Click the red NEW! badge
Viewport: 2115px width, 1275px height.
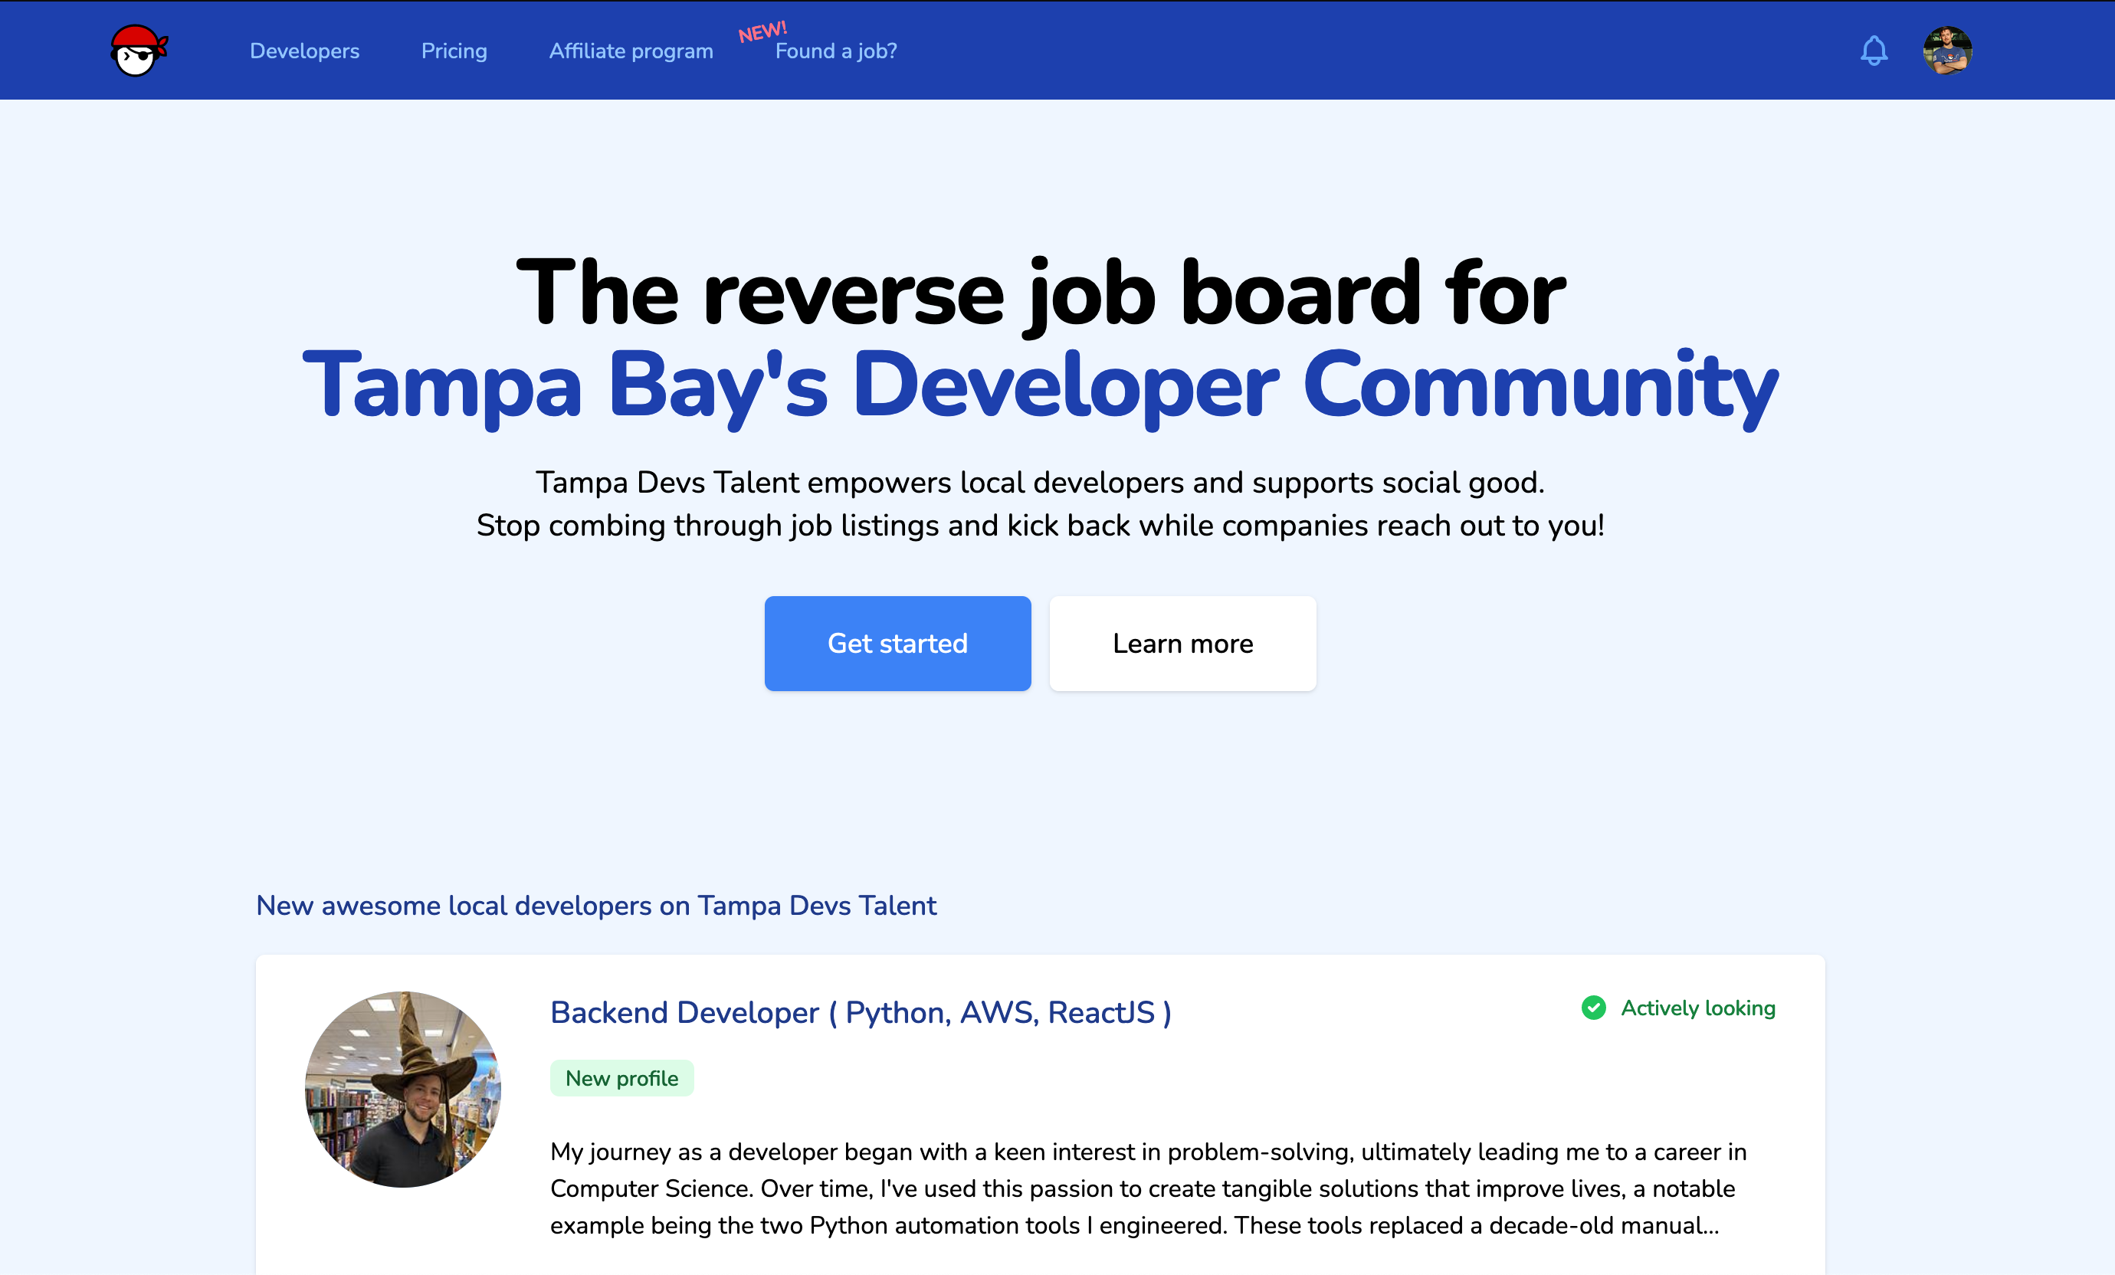pos(762,31)
